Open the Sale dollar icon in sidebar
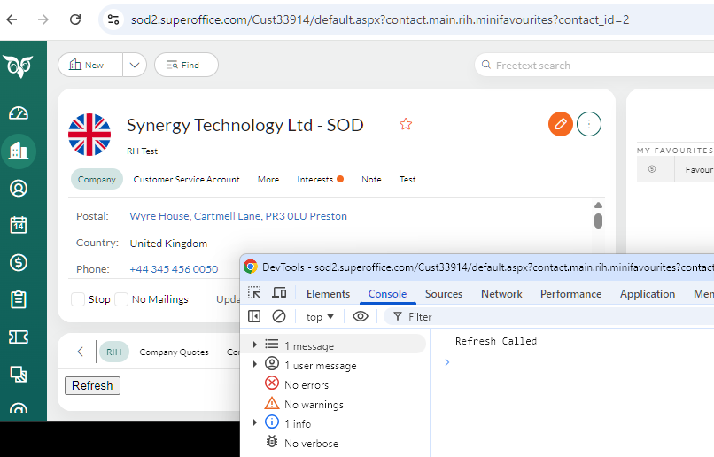Image resolution: width=714 pixels, height=457 pixels. pos(19,262)
